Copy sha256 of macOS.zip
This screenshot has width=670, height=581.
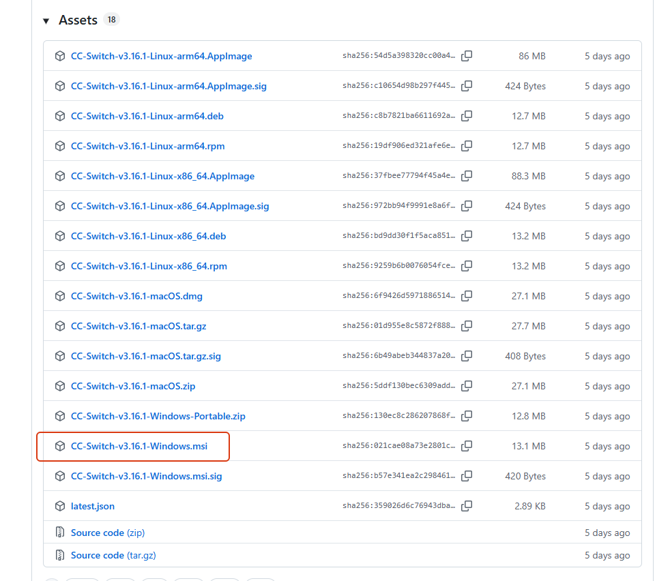tap(467, 386)
